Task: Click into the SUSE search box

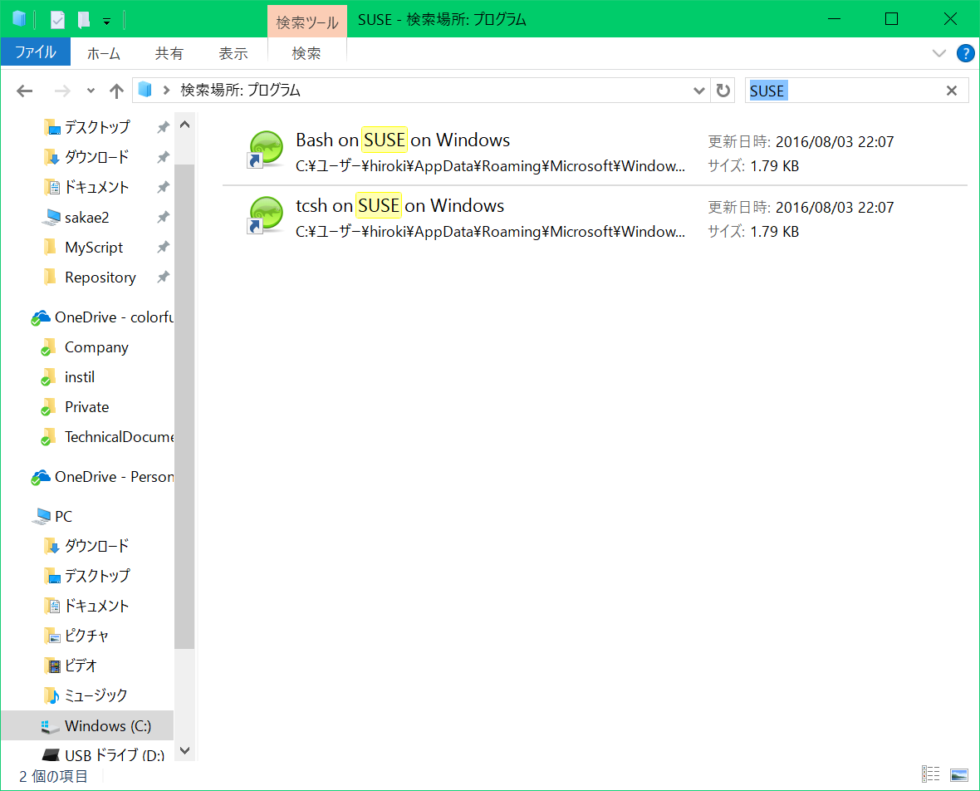Action: point(844,91)
